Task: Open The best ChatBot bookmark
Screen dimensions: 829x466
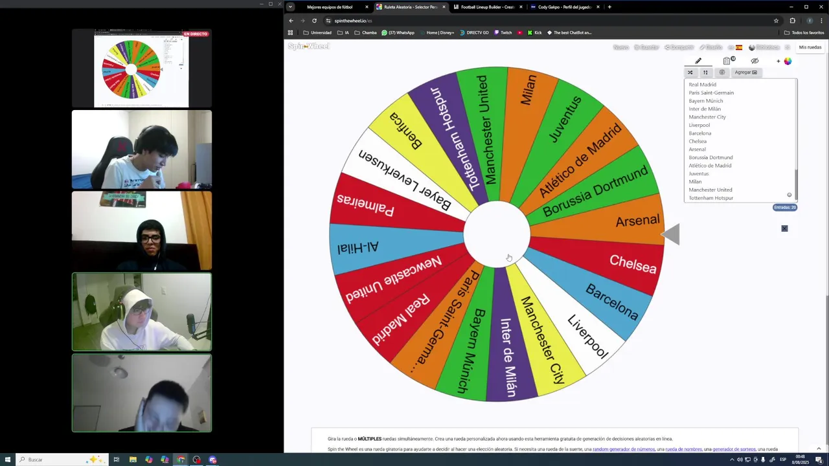Action: pos(569,32)
